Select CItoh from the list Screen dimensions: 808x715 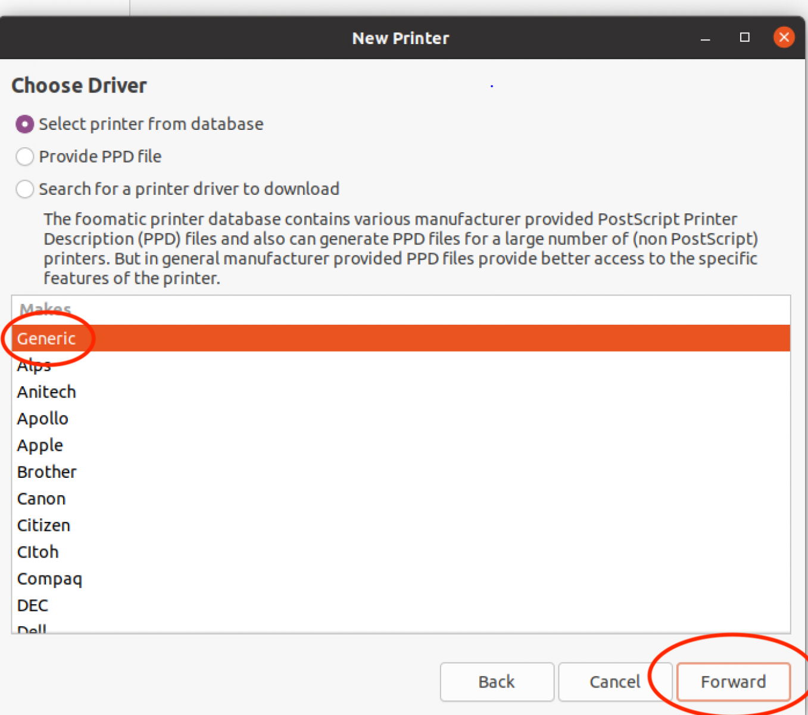38,552
